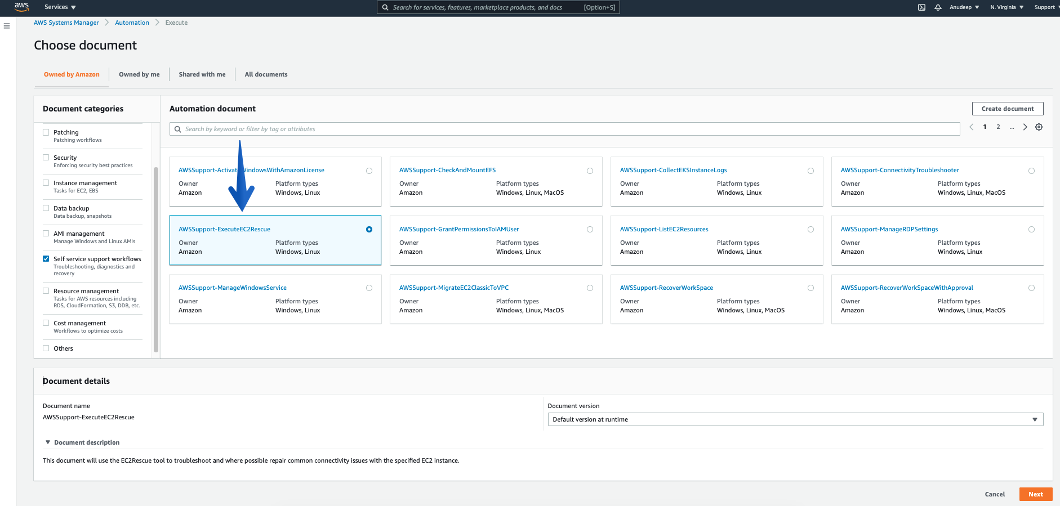Open AWSSupport-ExecuteEC2Rescue document link

(x=224, y=229)
